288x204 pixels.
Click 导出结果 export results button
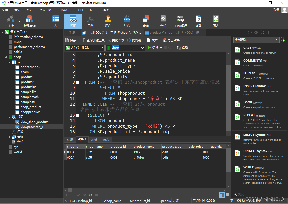point(171,40)
